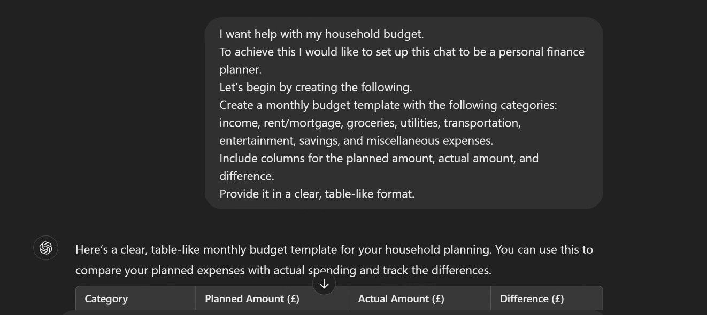
Task: Click the line starting "Include columns for the planned"
Action: tap(379, 159)
